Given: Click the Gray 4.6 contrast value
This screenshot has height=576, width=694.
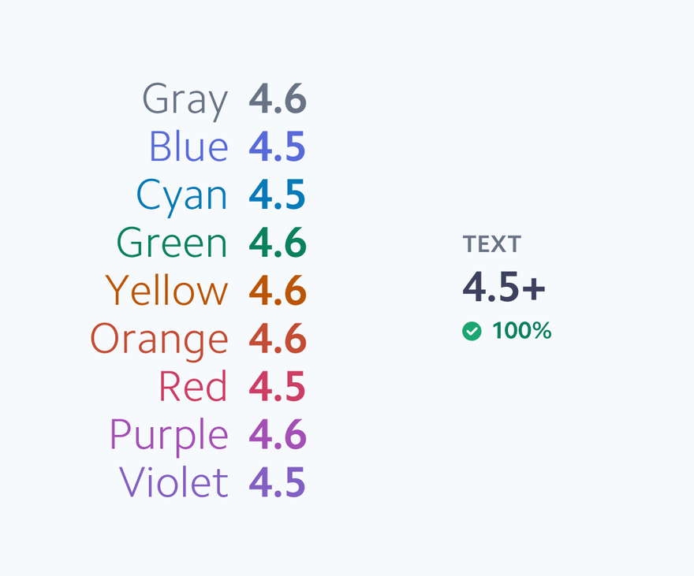Looking at the screenshot, I should pyautogui.click(x=278, y=98).
